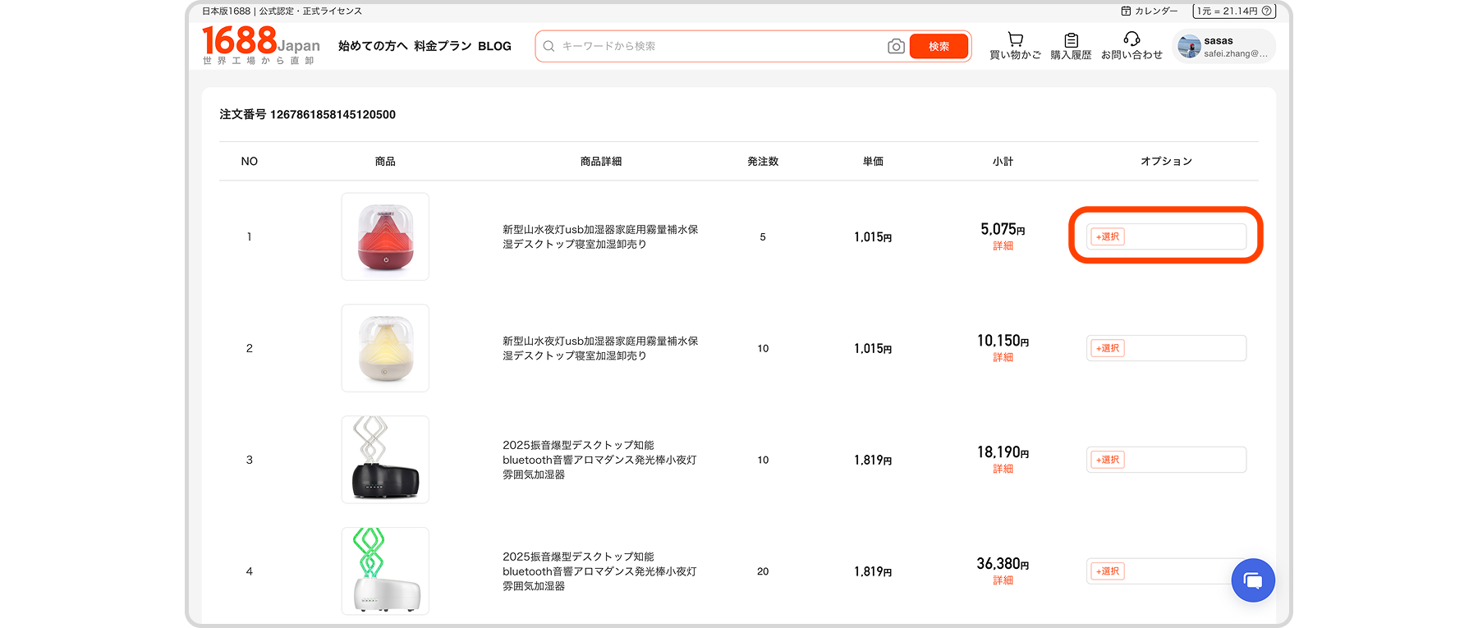Open the 始めての方へ menu item

click(x=373, y=47)
